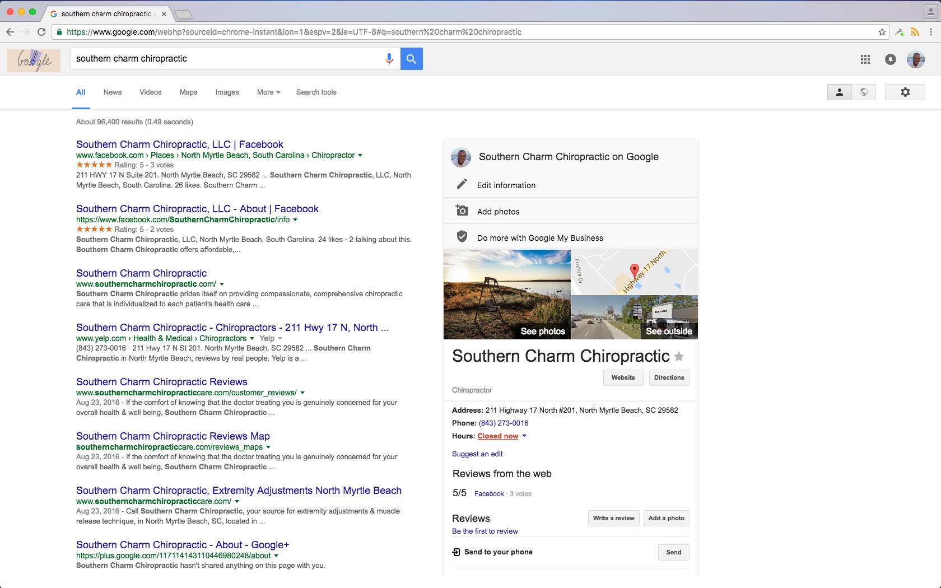This screenshot has height=588, width=941.
Task: Select the All results tab
Action: 81,92
